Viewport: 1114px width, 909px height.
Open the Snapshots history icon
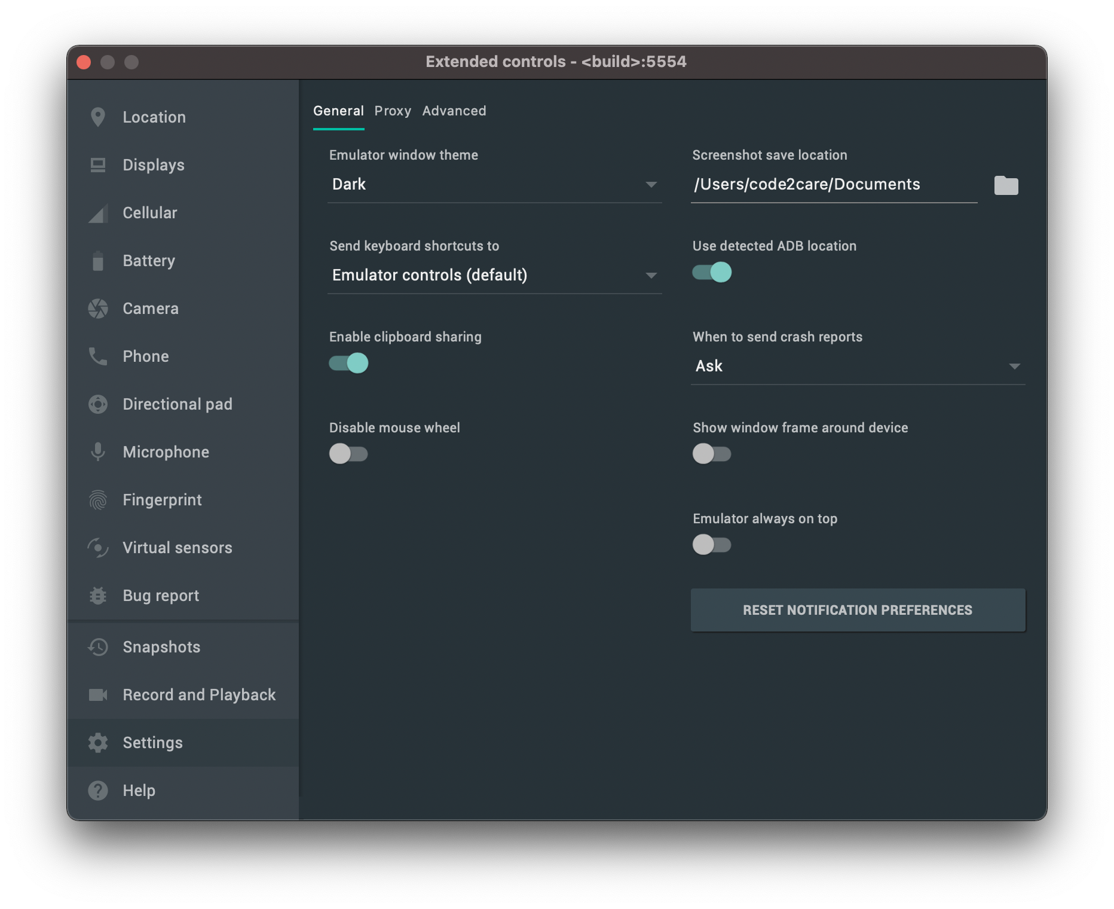coord(98,647)
